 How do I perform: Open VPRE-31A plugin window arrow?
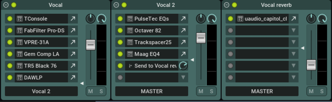pos(73,42)
